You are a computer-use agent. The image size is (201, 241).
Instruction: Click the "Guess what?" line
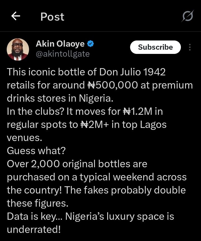point(36,151)
